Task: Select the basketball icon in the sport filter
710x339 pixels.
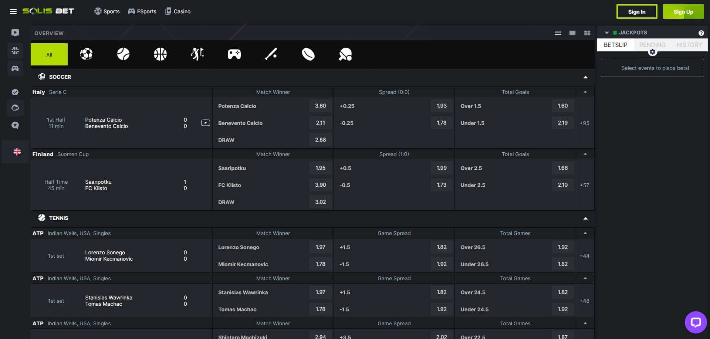Action: 160,54
